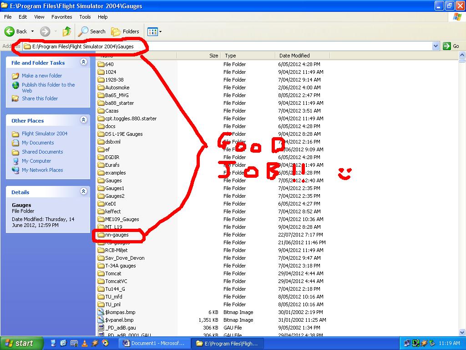Sort files by Date Modified column
466x350 pixels.
294,56
